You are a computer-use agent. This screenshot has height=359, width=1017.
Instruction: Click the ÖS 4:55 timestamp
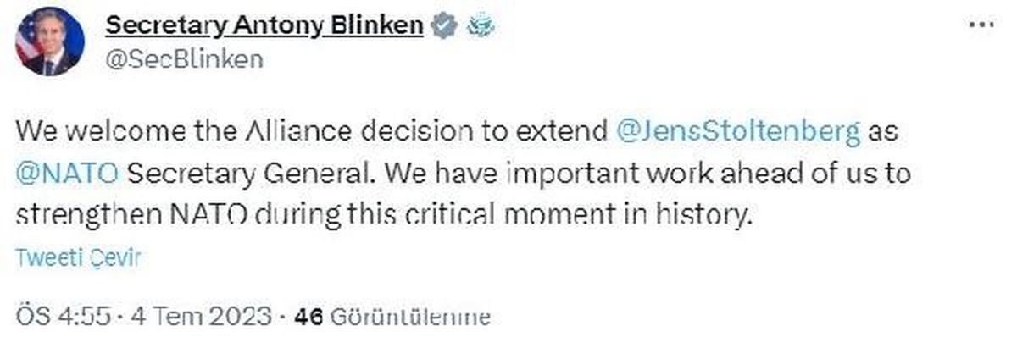[x=62, y=318]
